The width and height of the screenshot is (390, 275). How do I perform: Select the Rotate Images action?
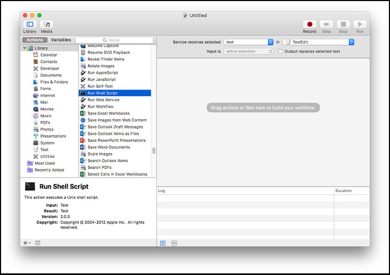pos(115,66)
